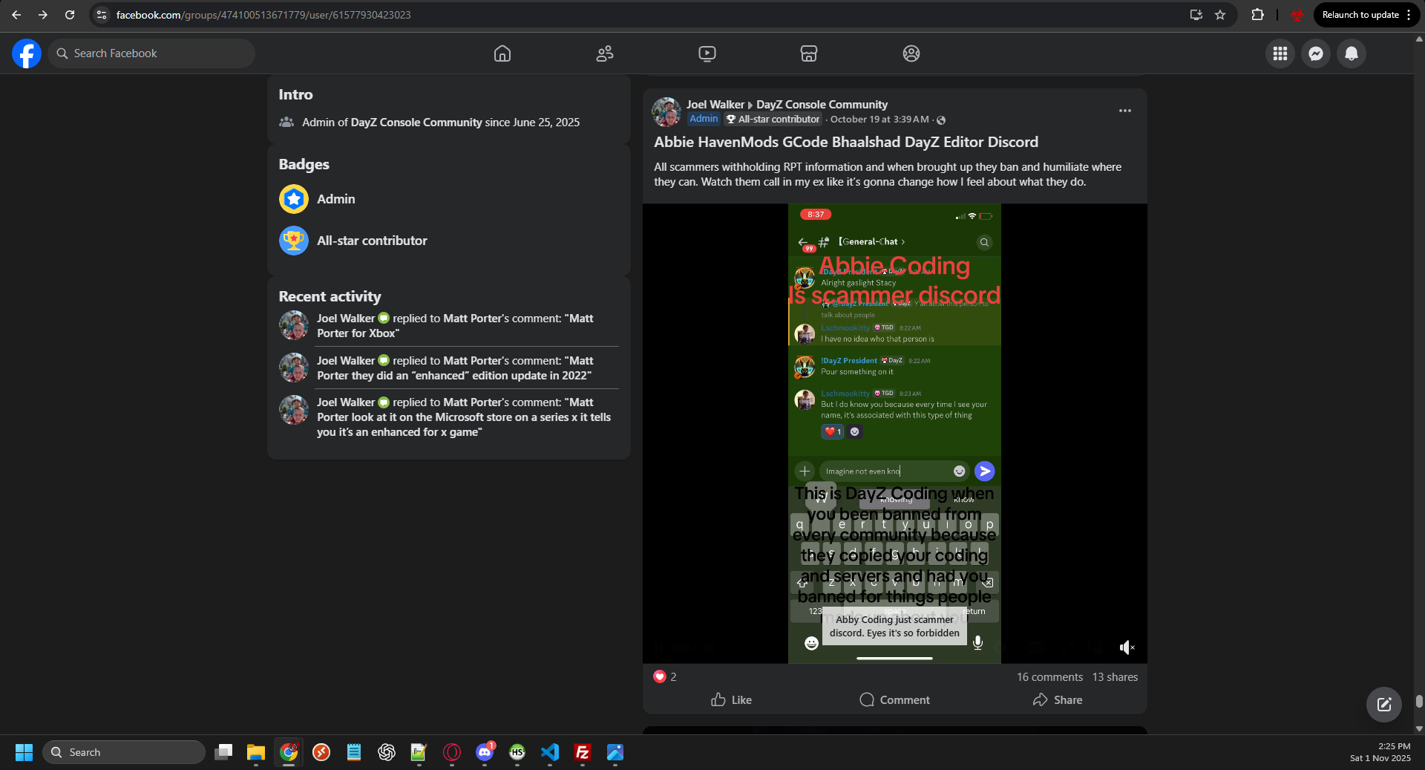Open the Notifications bell

click(x=1352, y=53)
